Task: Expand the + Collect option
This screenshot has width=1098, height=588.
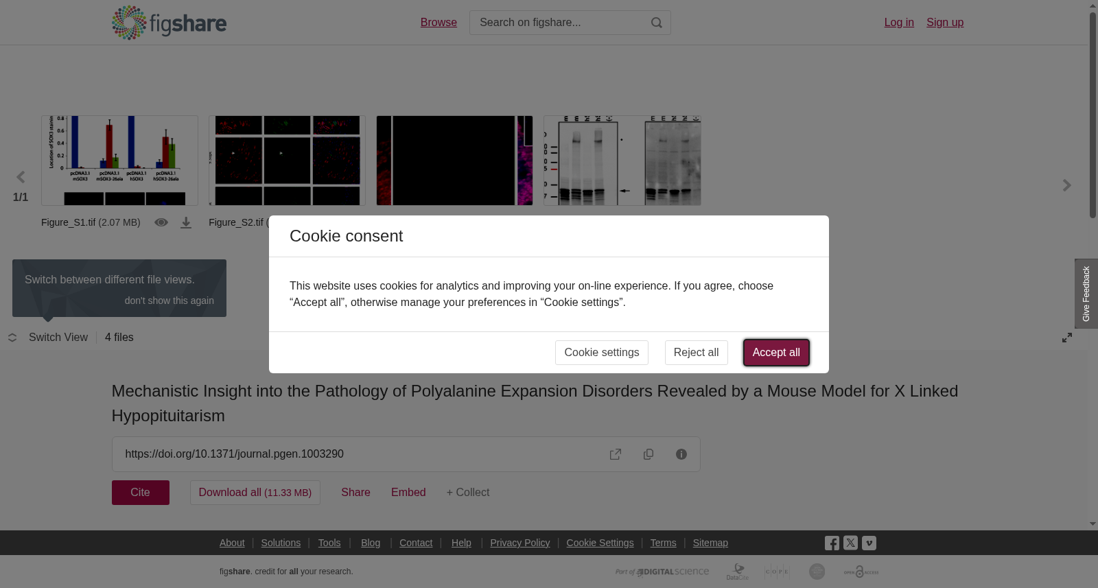Action: tap(468, 493)
